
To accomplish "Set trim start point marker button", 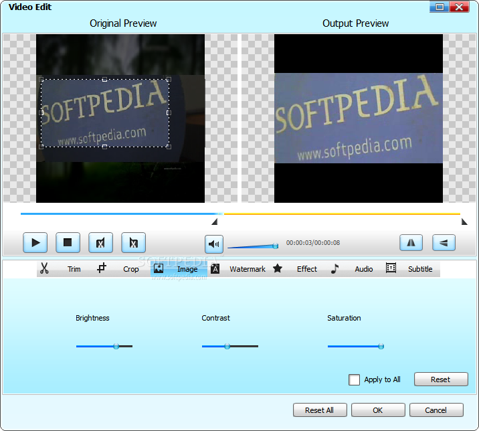I will click(100, 243).
